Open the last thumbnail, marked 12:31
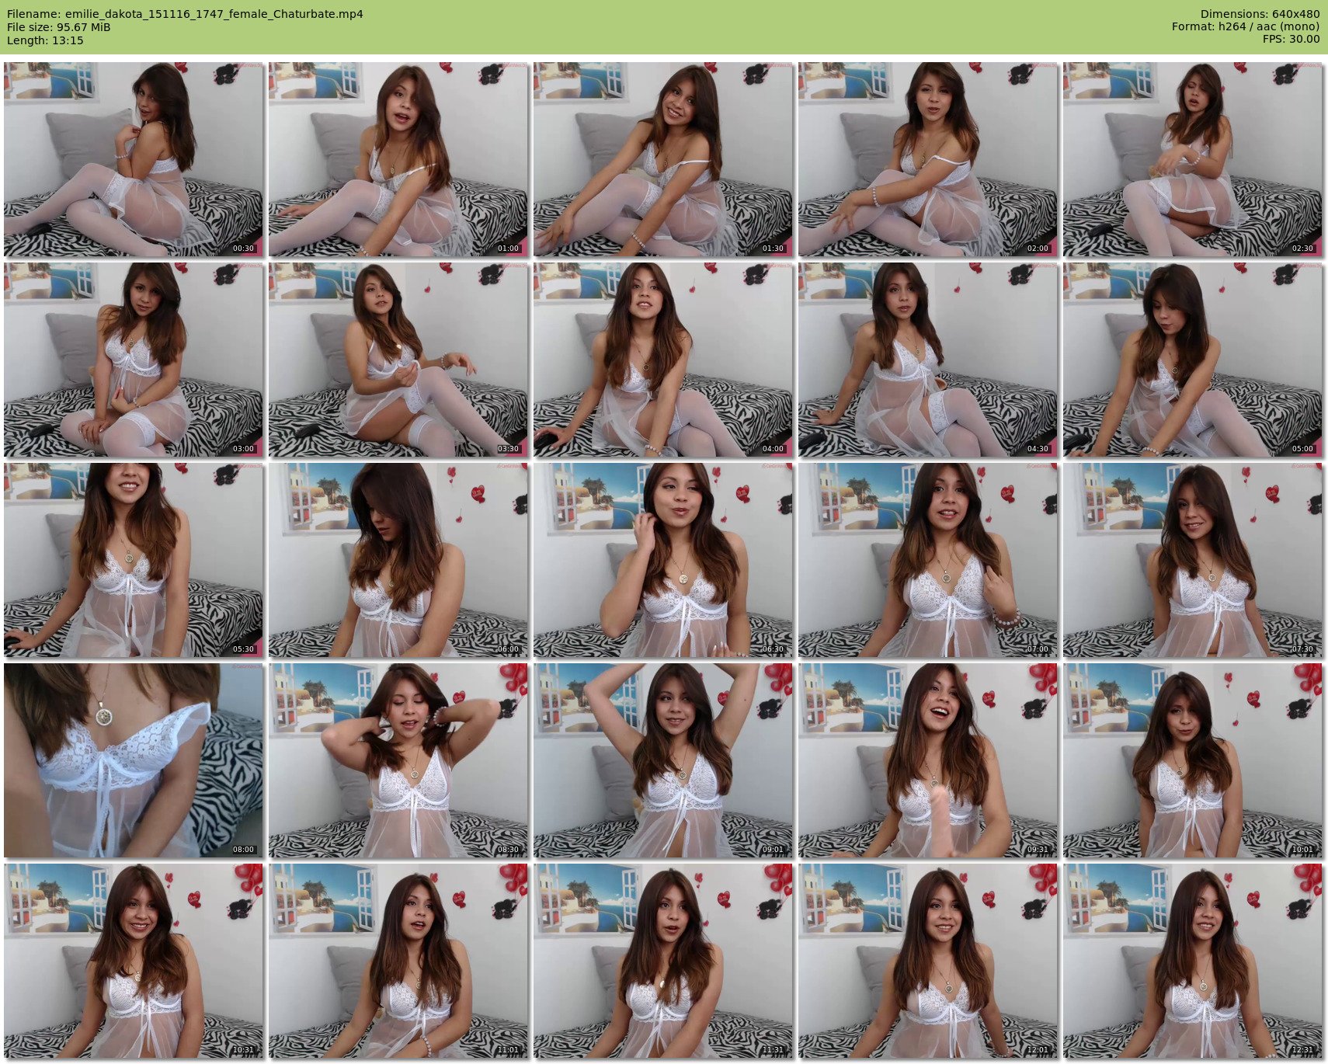Viewport: 1328px width, 1064px height. (1193, 961)
